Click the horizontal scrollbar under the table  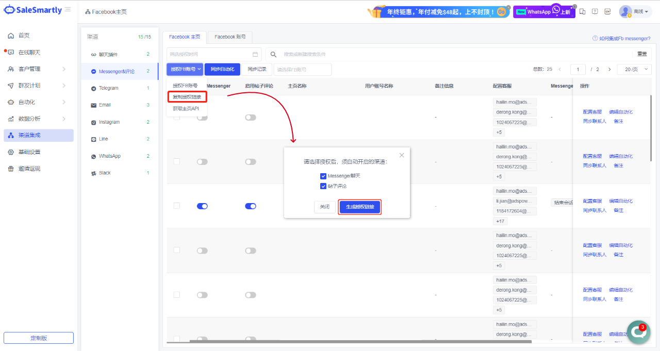point(360,341)
